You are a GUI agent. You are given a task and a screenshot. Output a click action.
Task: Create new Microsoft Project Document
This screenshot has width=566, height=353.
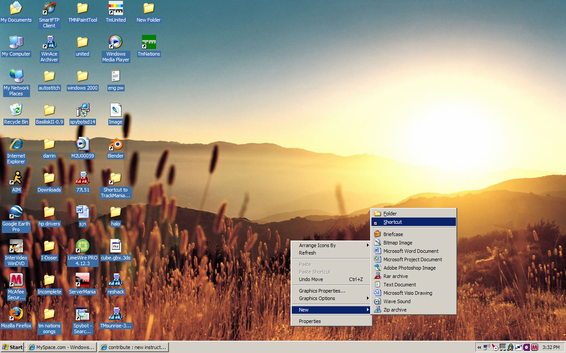coord(413,259)
